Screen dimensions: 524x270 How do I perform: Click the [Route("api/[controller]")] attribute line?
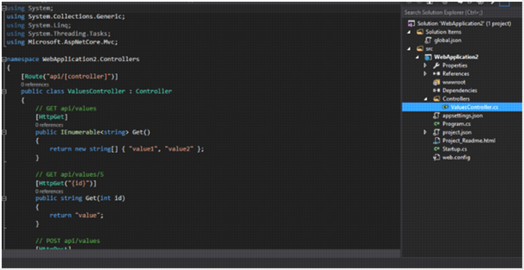pos(69,76)
